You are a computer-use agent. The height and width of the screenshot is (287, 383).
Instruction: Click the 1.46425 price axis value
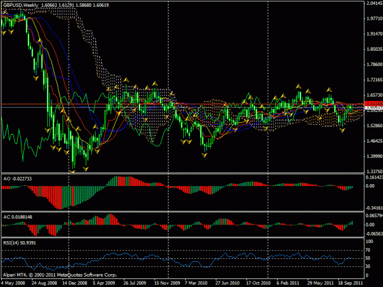tap(374, 141)
